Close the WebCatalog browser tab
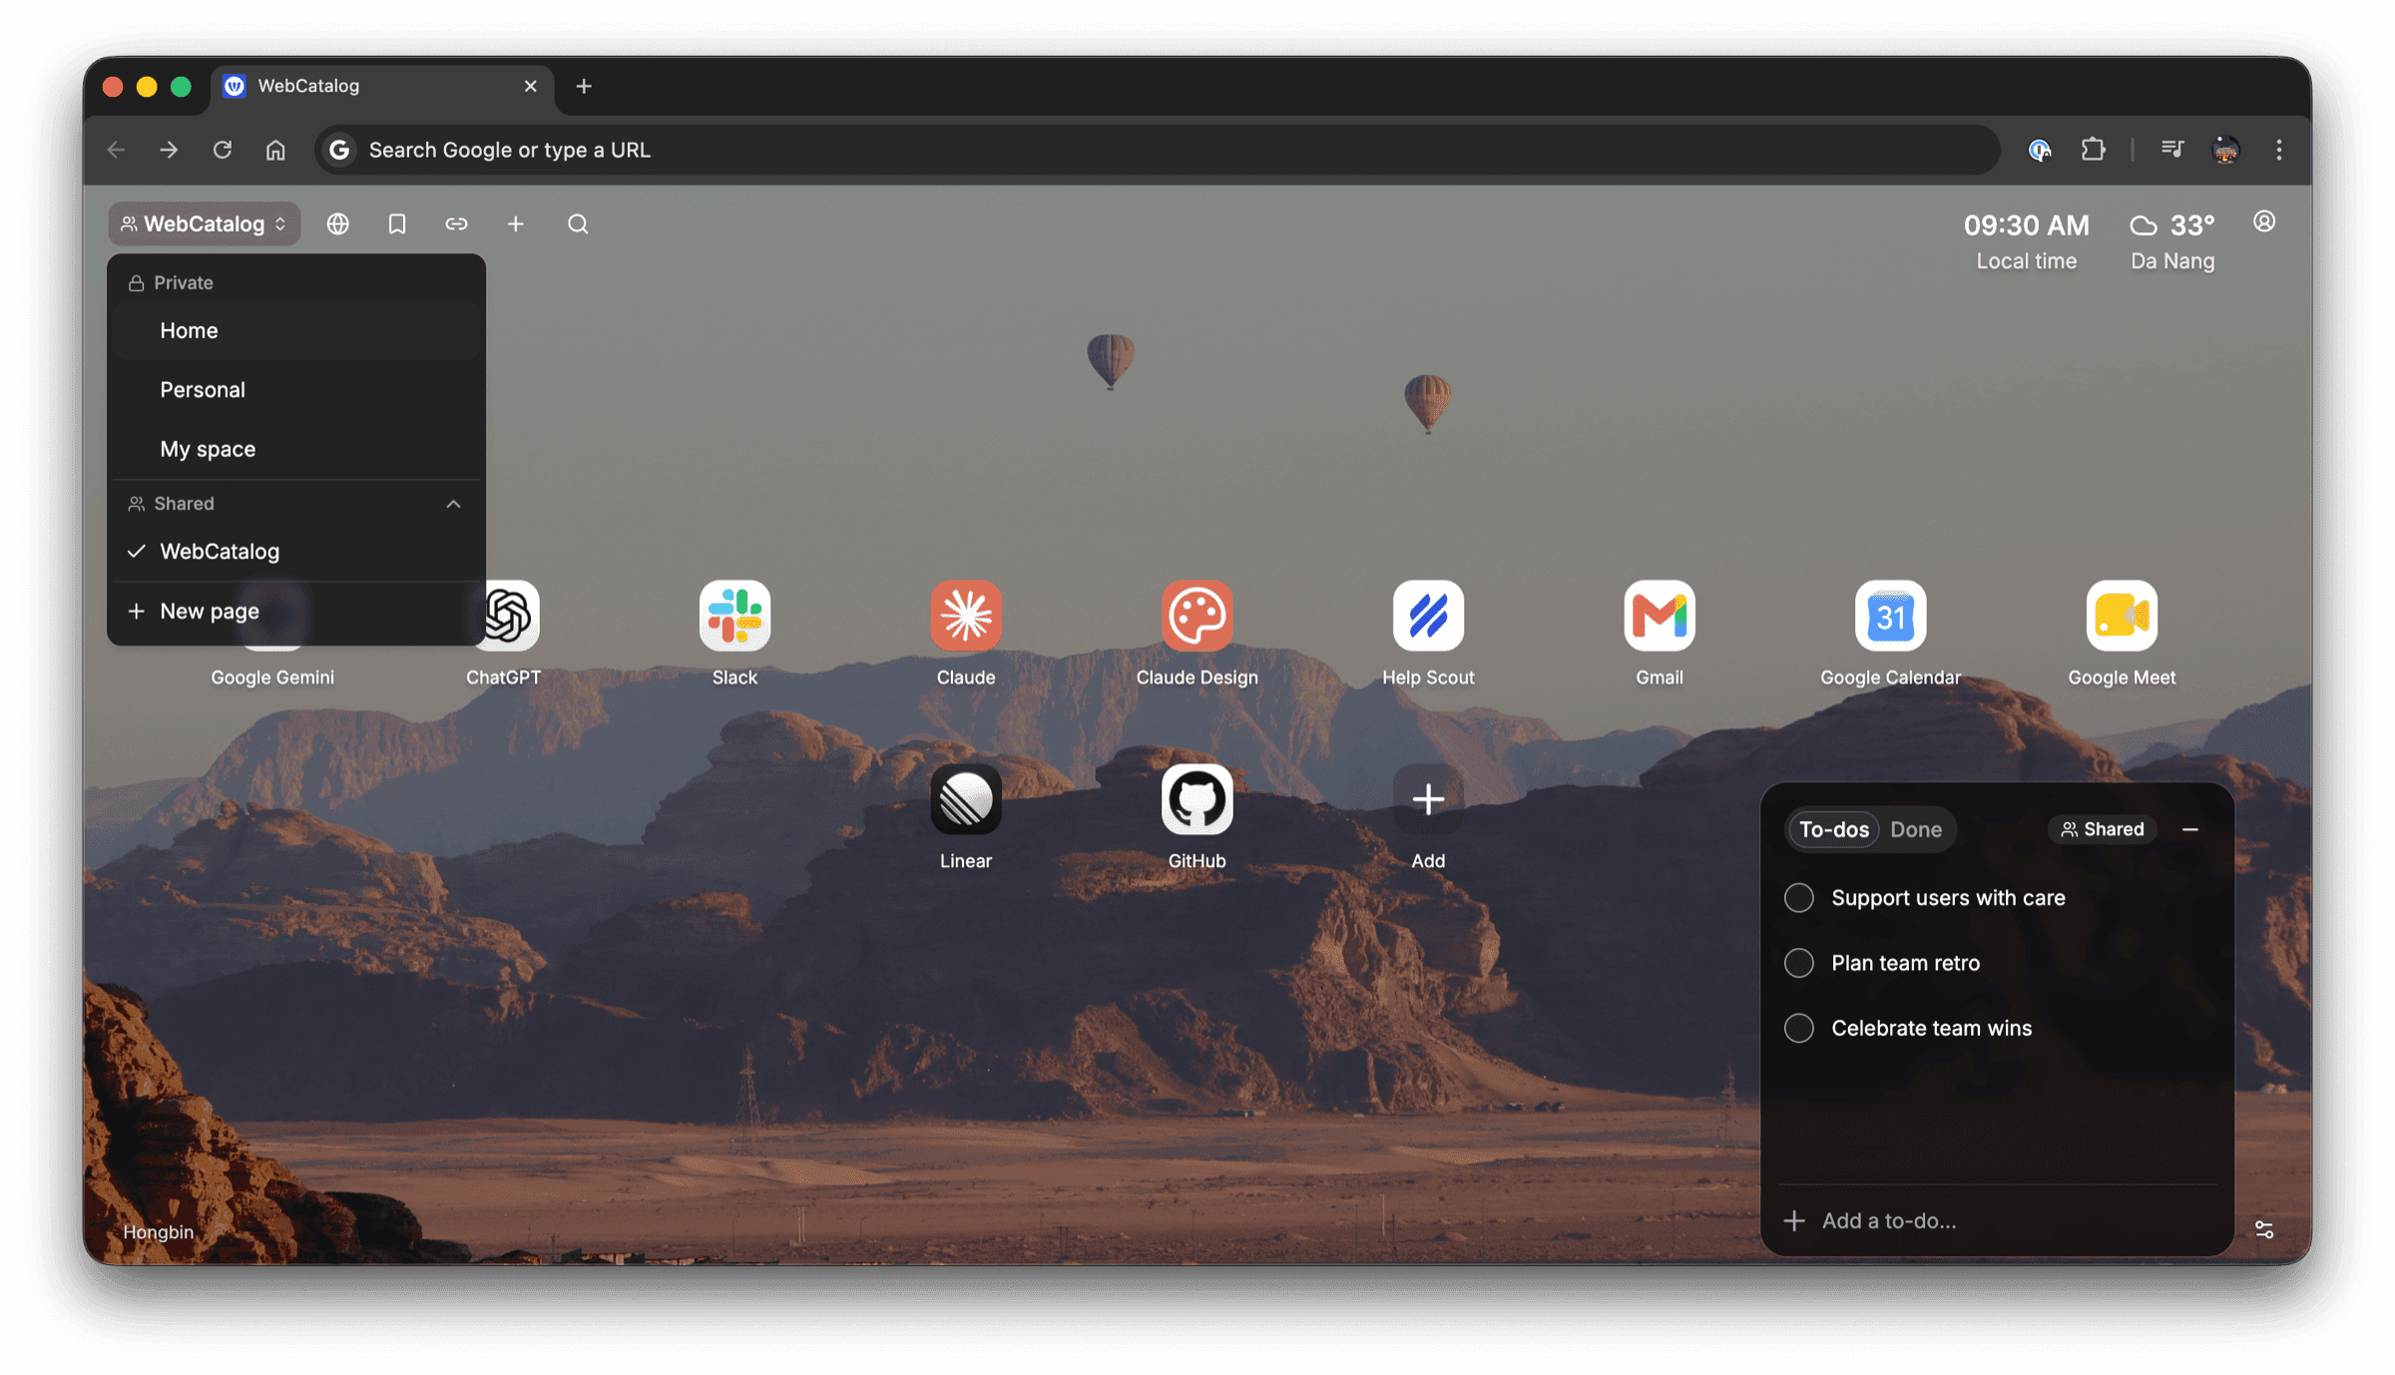The width and height of the screenshot is (2395, 1375). click(x=530, y=87)
